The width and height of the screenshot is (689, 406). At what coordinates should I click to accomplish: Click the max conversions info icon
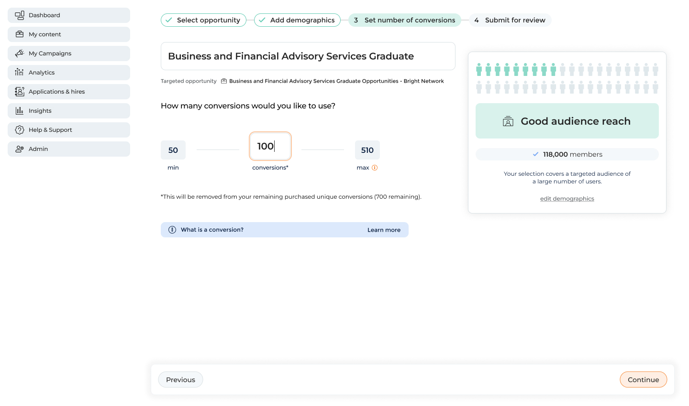(x=375, y=168)
